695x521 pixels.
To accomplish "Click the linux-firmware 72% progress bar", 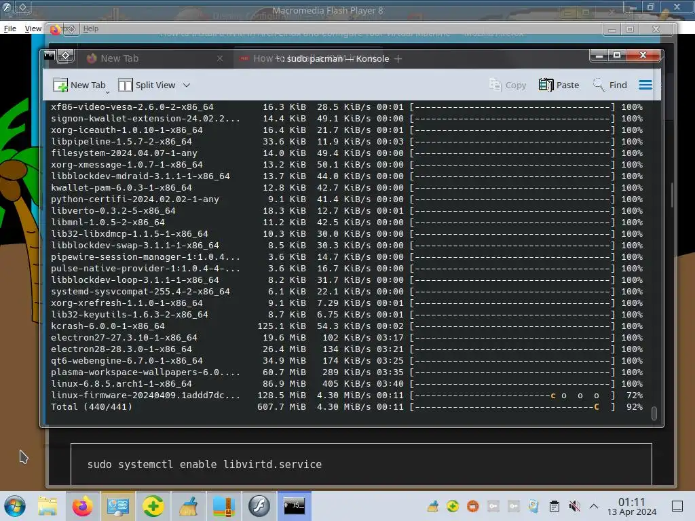I will pos(512,395).
